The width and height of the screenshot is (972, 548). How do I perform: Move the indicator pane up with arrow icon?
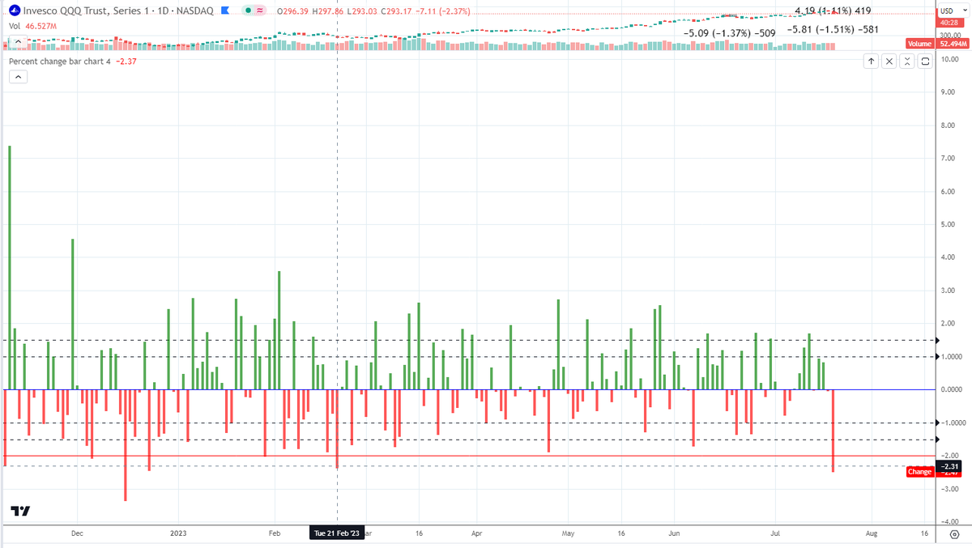coord(871,61)
